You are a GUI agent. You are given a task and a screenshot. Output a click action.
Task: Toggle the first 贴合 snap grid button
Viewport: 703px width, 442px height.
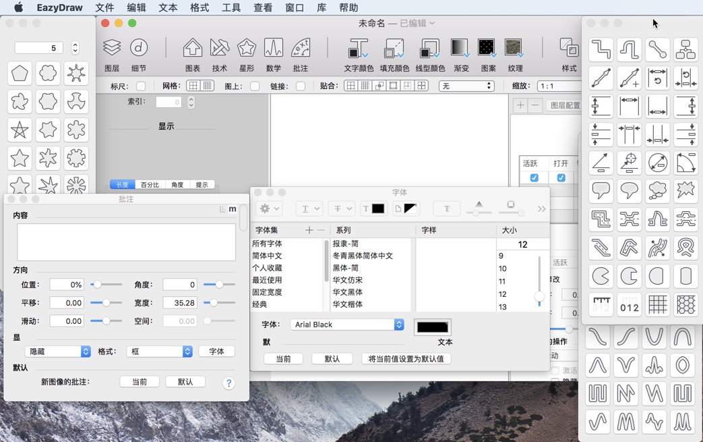click(351, 86)
